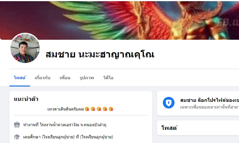Go to the รูปภาพ tab
Viewport: 239px width, 143px height.
87,78
